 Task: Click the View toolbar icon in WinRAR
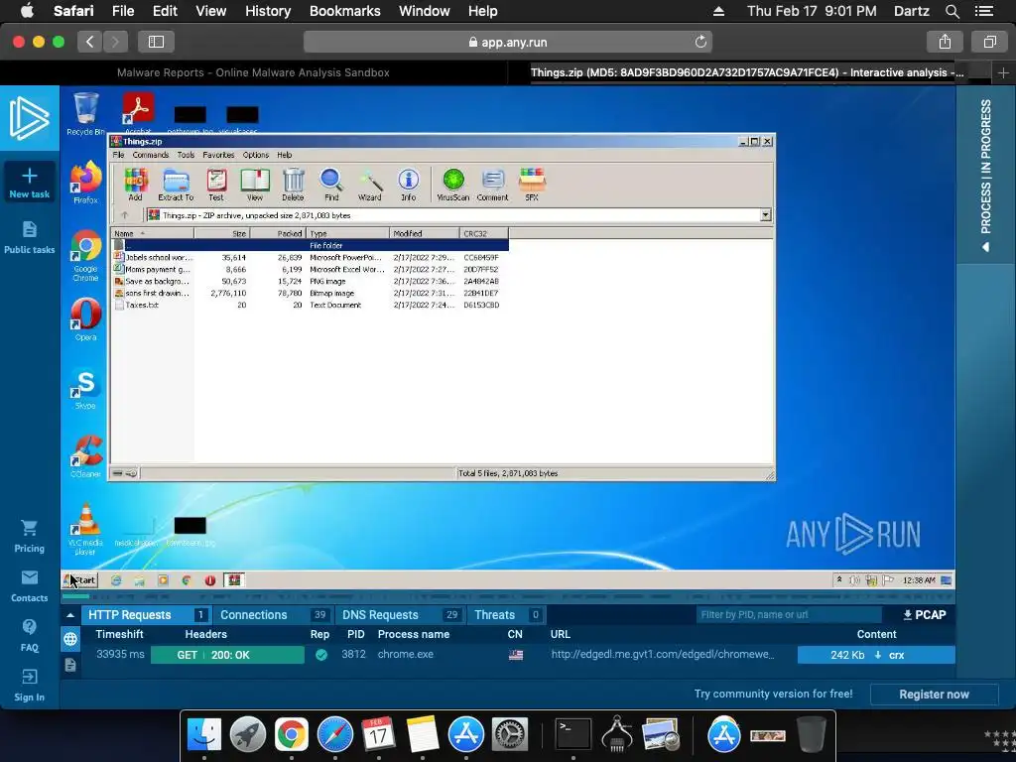click(x=255, y=184)
